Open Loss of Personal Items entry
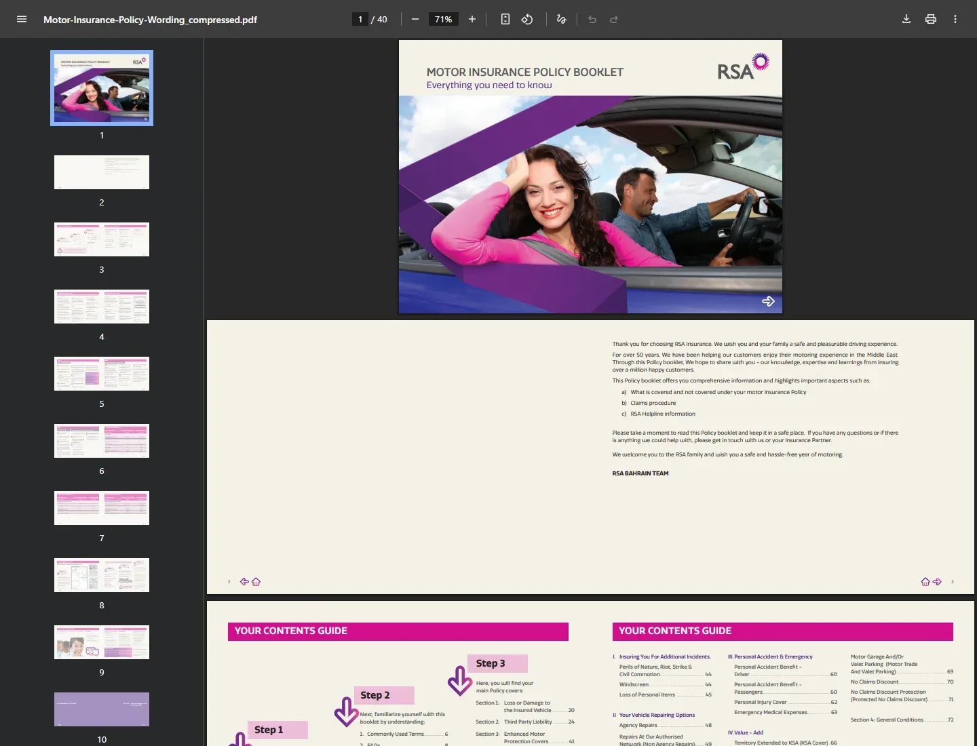 pyautogui.click(x=666, y=694)
